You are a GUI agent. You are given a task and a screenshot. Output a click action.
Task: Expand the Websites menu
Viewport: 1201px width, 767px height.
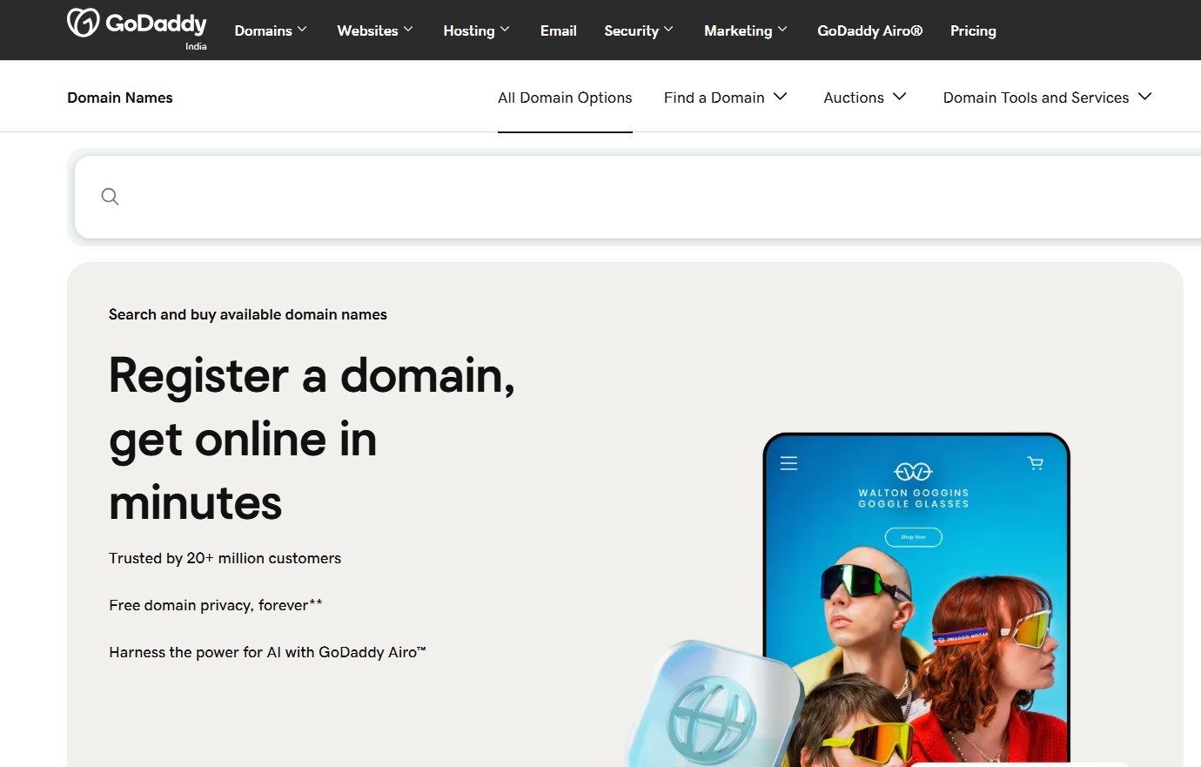[x=375, y=30]
